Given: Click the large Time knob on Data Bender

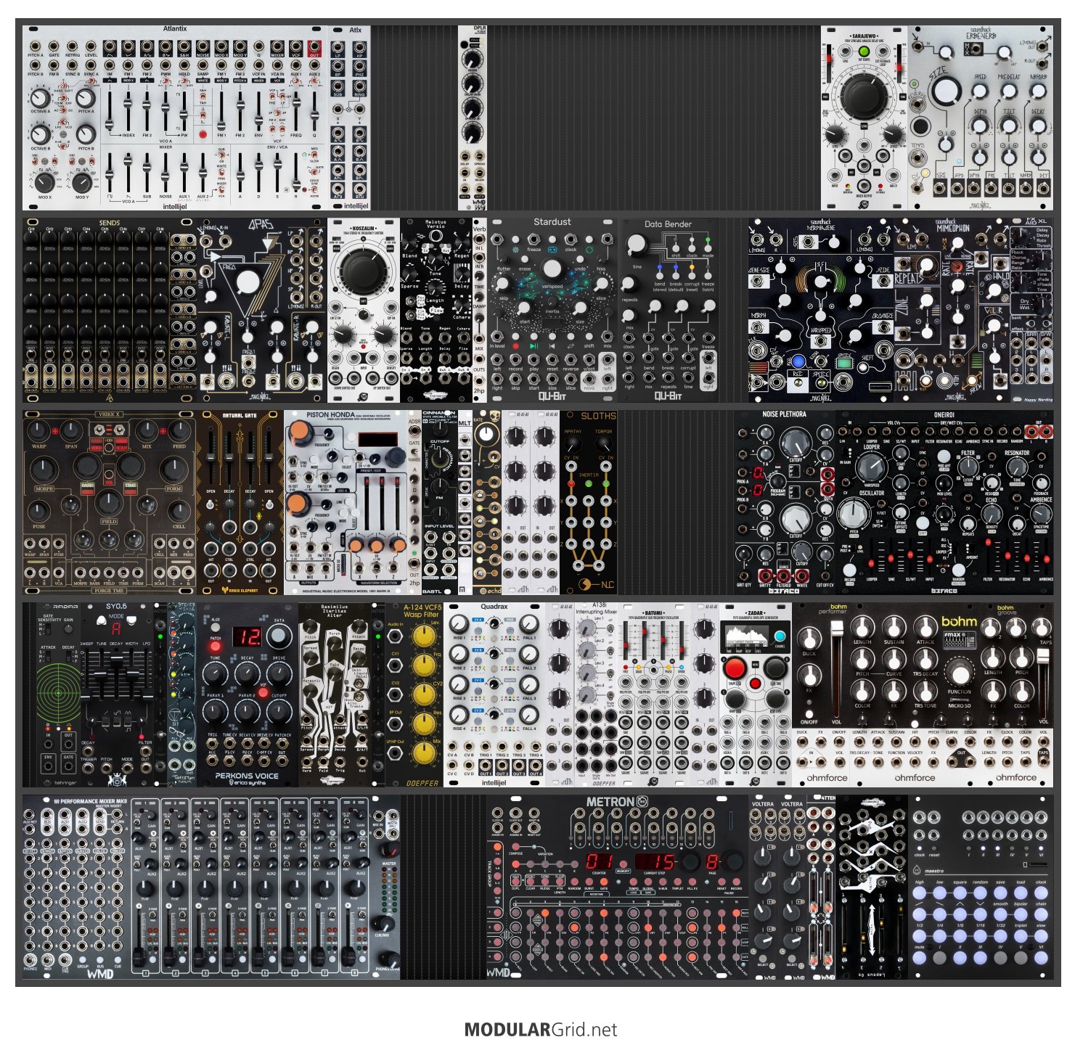Looking at the screenshot, I should tap(637, 245).
